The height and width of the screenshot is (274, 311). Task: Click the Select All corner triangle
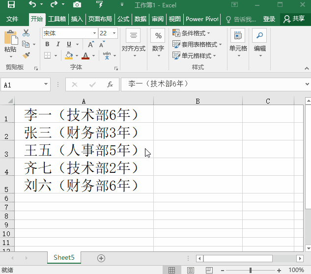(10, 101)
